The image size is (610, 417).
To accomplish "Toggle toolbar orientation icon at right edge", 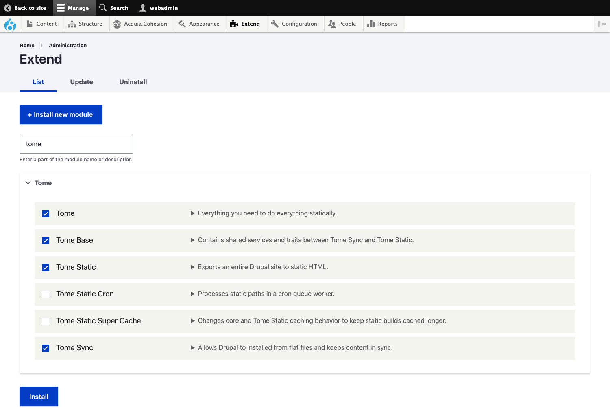I will coord(602,24).
